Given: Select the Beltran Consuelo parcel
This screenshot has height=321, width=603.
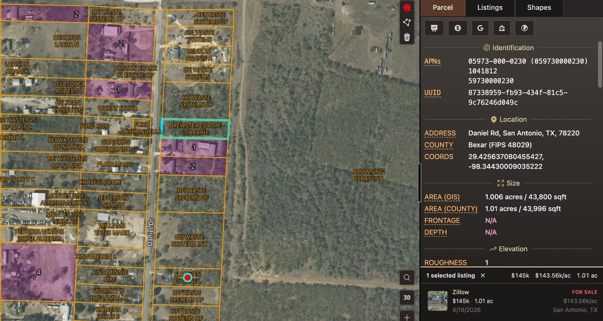Looking at the screenshot, I should tap(67, 106).
